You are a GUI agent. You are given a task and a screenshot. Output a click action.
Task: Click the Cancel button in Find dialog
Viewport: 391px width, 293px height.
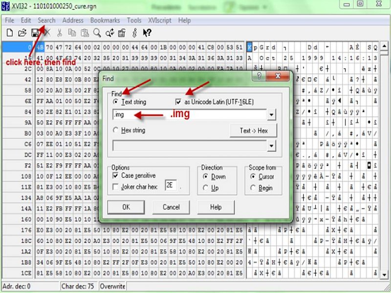coord(171,207)
